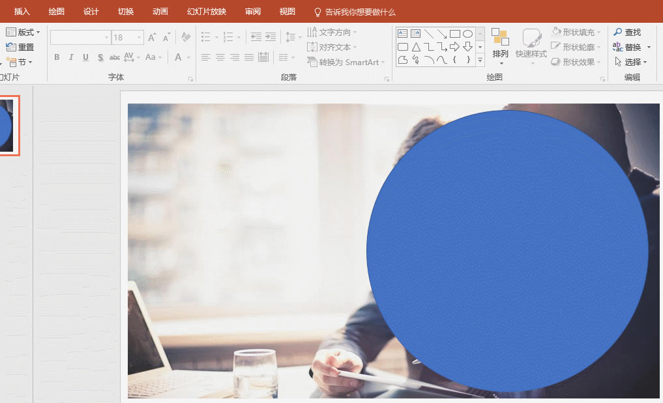Open the Arrange (排列) button
Screen dimensions: 663x403
click(x=500, y=46)
